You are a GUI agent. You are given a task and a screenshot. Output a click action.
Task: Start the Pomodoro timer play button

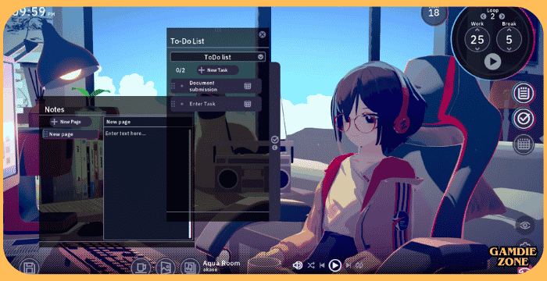[492, 62]
